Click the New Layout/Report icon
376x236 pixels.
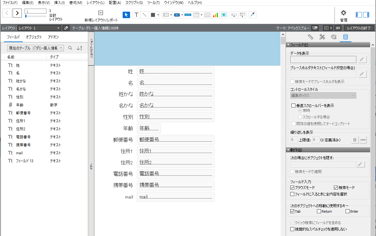click(101, 13)
